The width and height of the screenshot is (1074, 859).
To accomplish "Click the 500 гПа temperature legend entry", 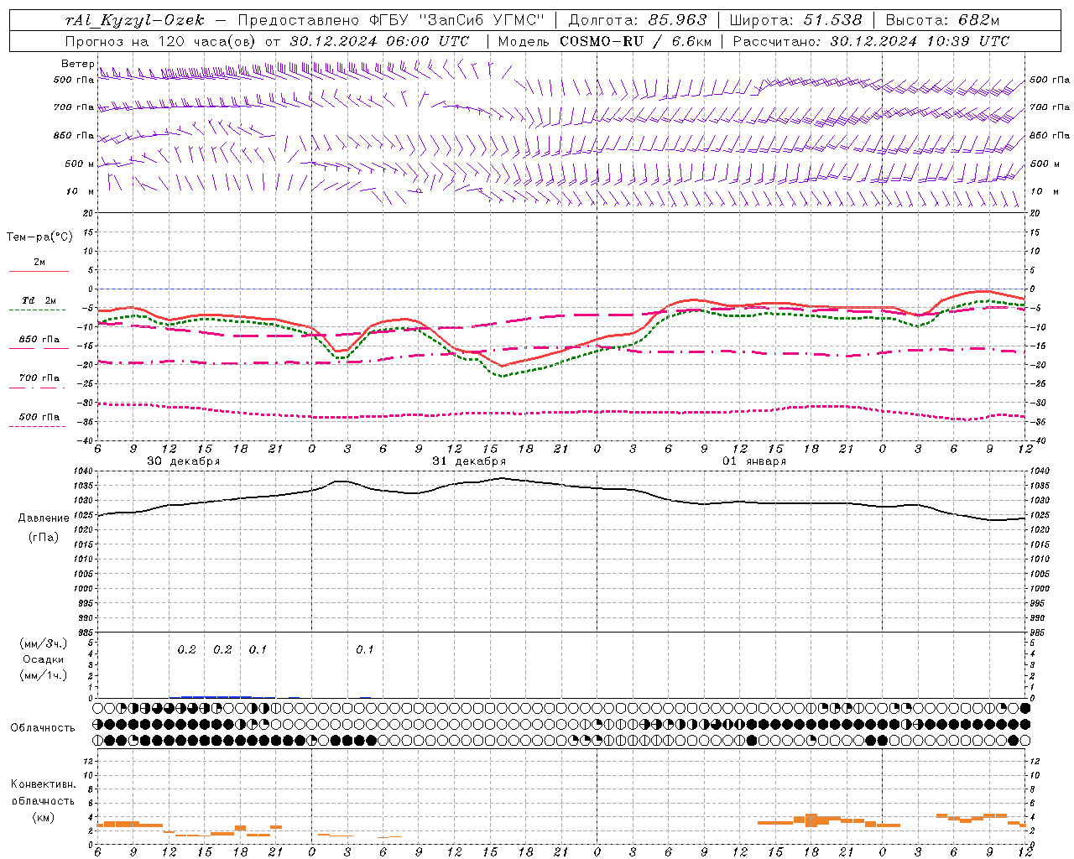I will (x=39, y=417).
